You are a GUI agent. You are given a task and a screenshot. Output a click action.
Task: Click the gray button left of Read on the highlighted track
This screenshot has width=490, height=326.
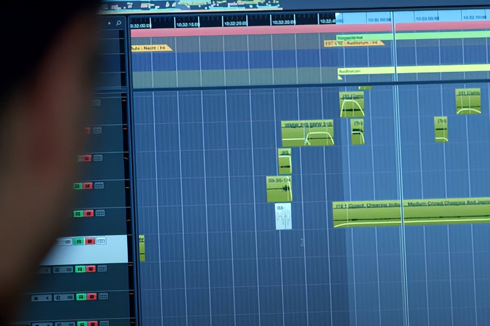[x=65, y=242]
